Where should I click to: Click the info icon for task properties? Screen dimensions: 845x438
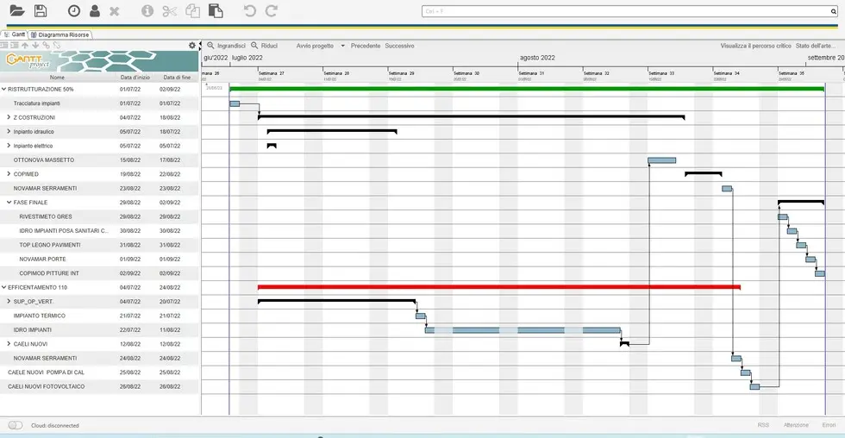[x=147, y=11]
